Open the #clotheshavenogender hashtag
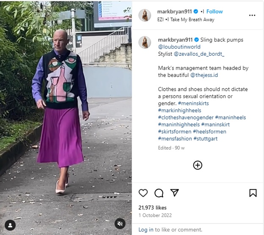The height and width of the screenshot is (235, 264). click(186, 117)
